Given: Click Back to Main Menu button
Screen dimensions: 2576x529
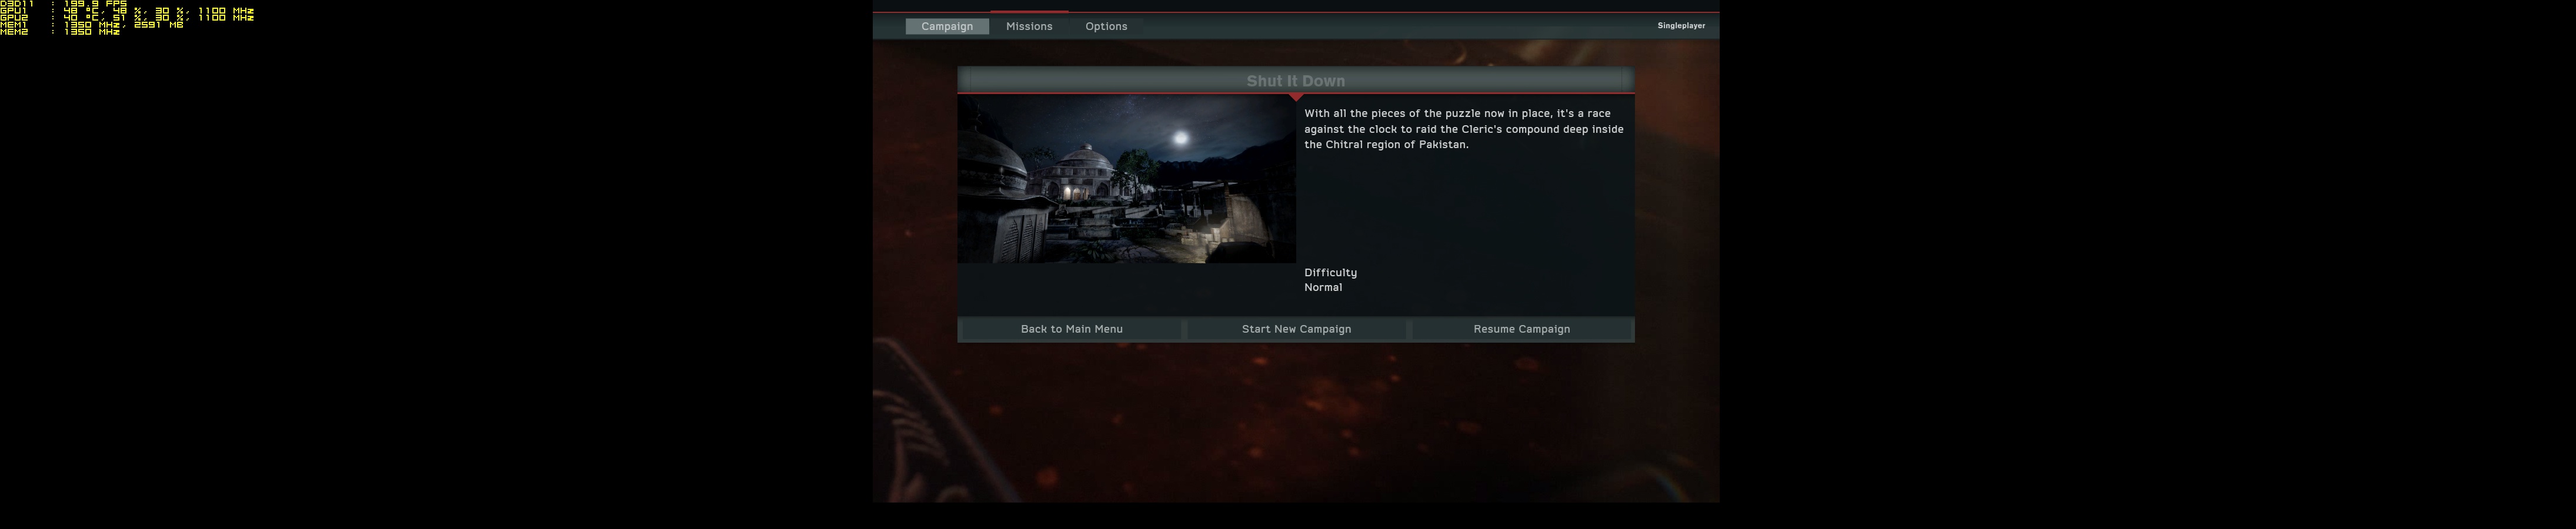Looking at the screenshot, I should click(x=1071, y=329).
